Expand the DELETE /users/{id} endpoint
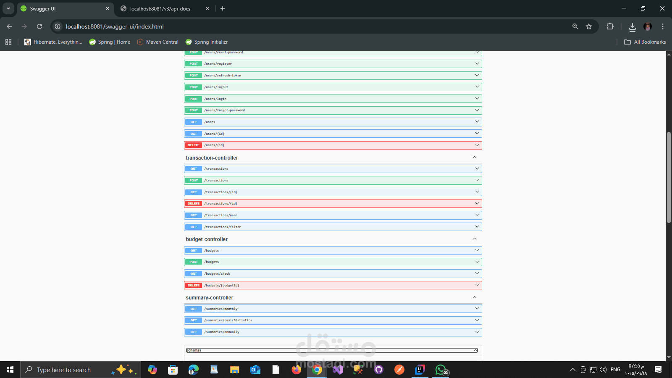This screenshot has width=672, height=378. point(333,145)
